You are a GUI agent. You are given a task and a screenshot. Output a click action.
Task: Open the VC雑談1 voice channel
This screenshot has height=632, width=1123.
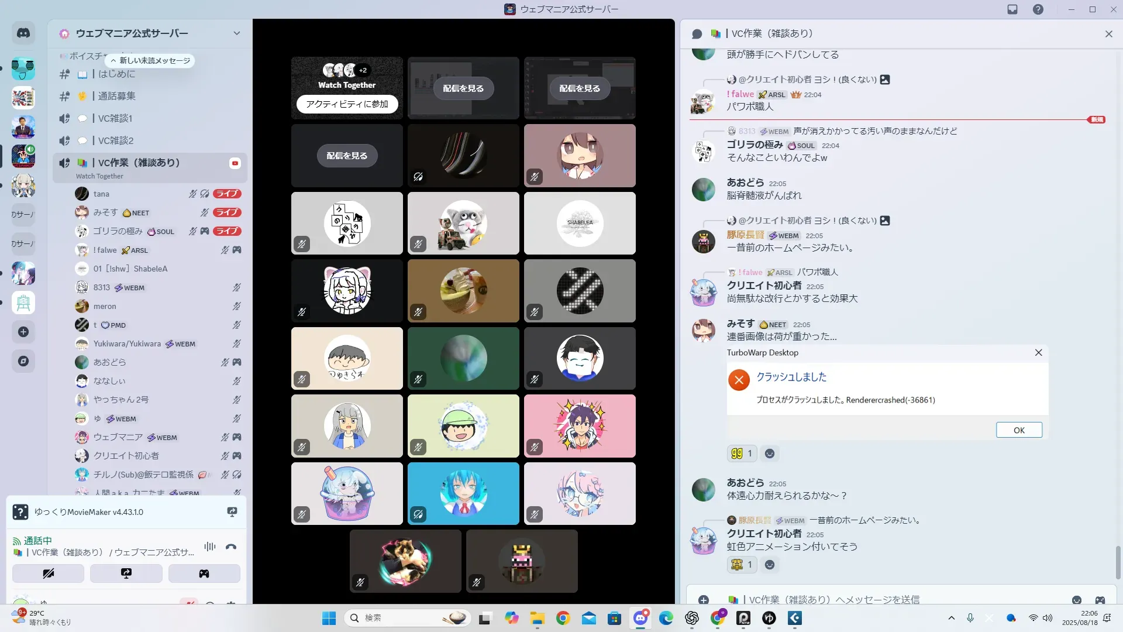115,118
